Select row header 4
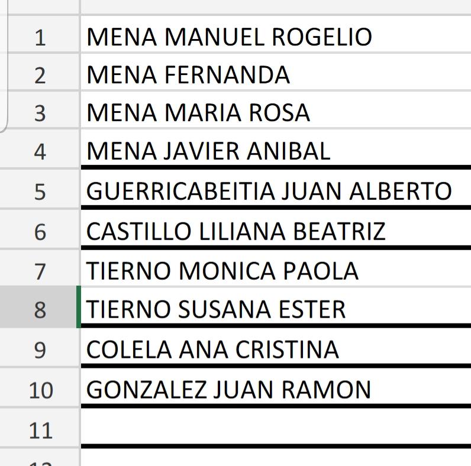The image size is (471, 466). [40, 149]
